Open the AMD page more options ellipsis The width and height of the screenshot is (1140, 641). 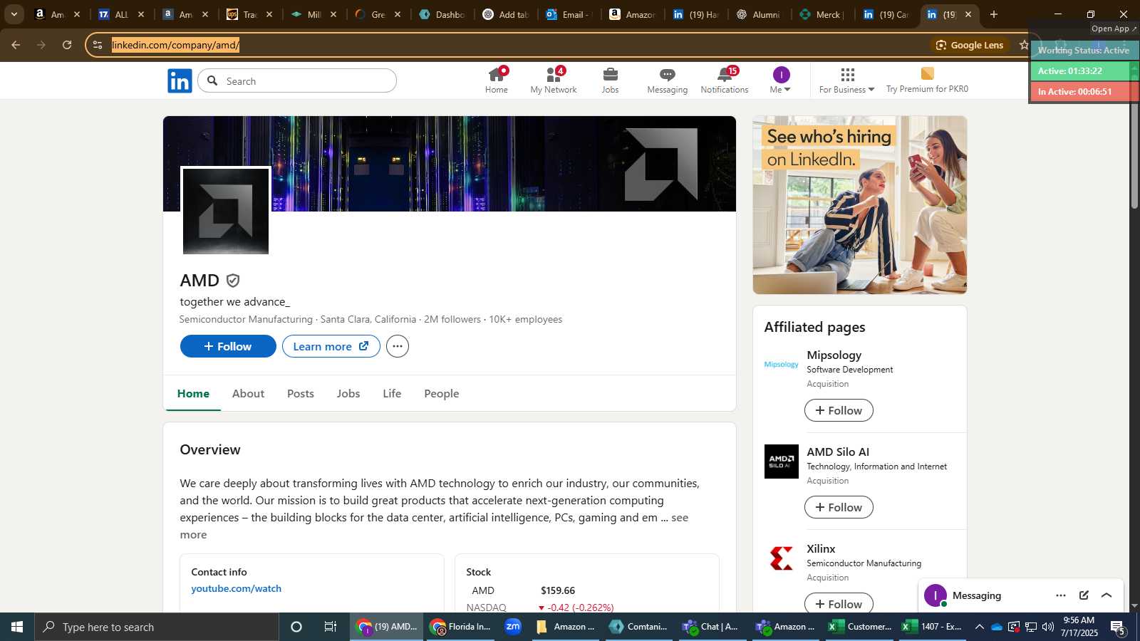(x=398, y=346)
